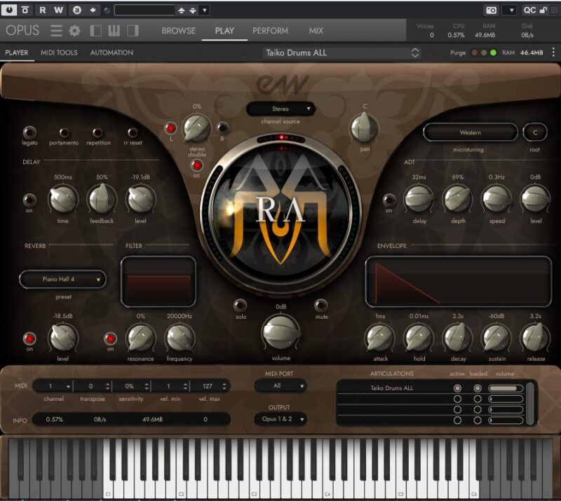The image size is (561, 501).
Task: Click the plugin snapshot camera icon
Action: [492, 10]
